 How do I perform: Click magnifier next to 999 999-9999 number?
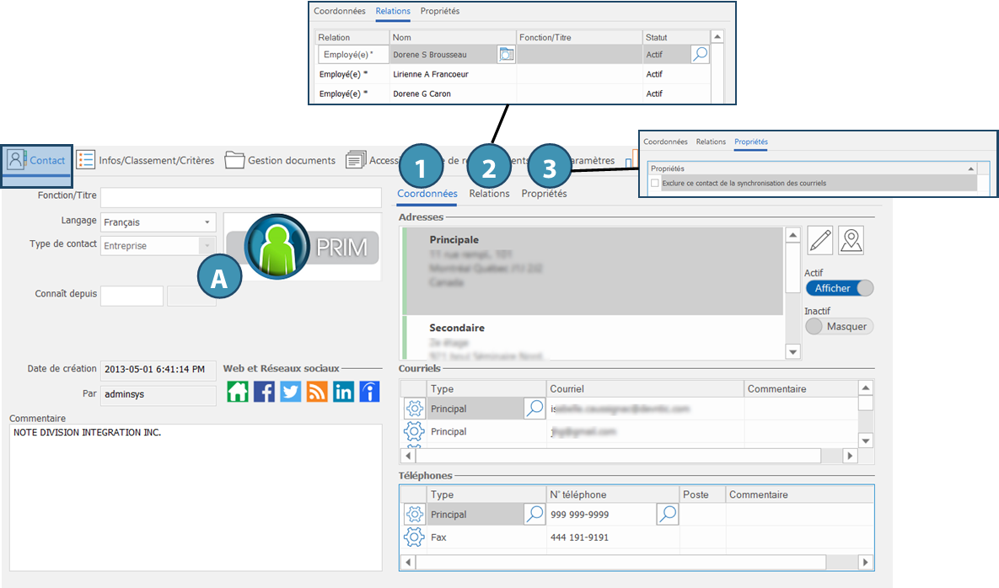click(667, 515)
